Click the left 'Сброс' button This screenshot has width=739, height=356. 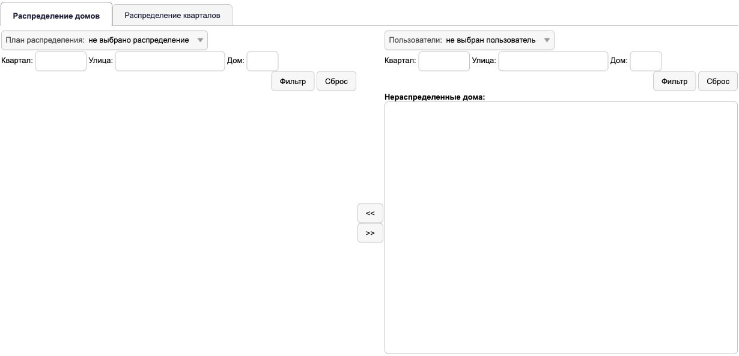pos(336,81)
